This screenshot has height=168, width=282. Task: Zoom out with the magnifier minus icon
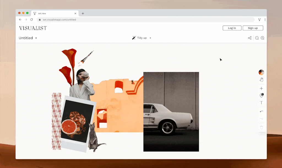(x=256, y=38)
